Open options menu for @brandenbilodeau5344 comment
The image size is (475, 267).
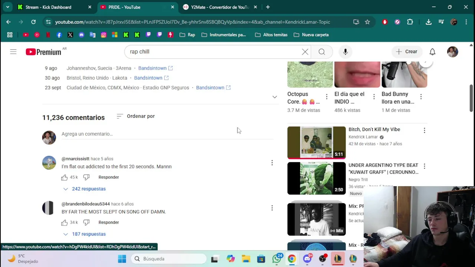(x=272, y=208)
